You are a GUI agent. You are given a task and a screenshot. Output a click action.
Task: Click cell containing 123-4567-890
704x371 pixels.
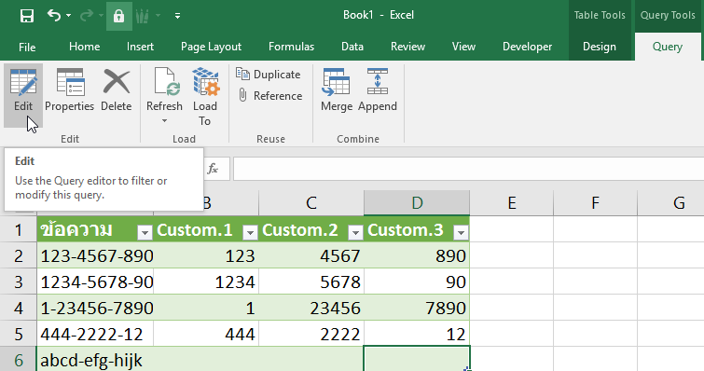tap(95, 255)
